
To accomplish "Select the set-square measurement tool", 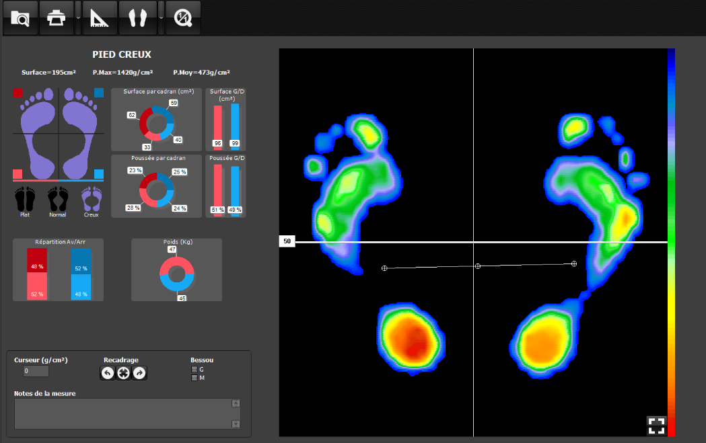I will click(100, 17).
